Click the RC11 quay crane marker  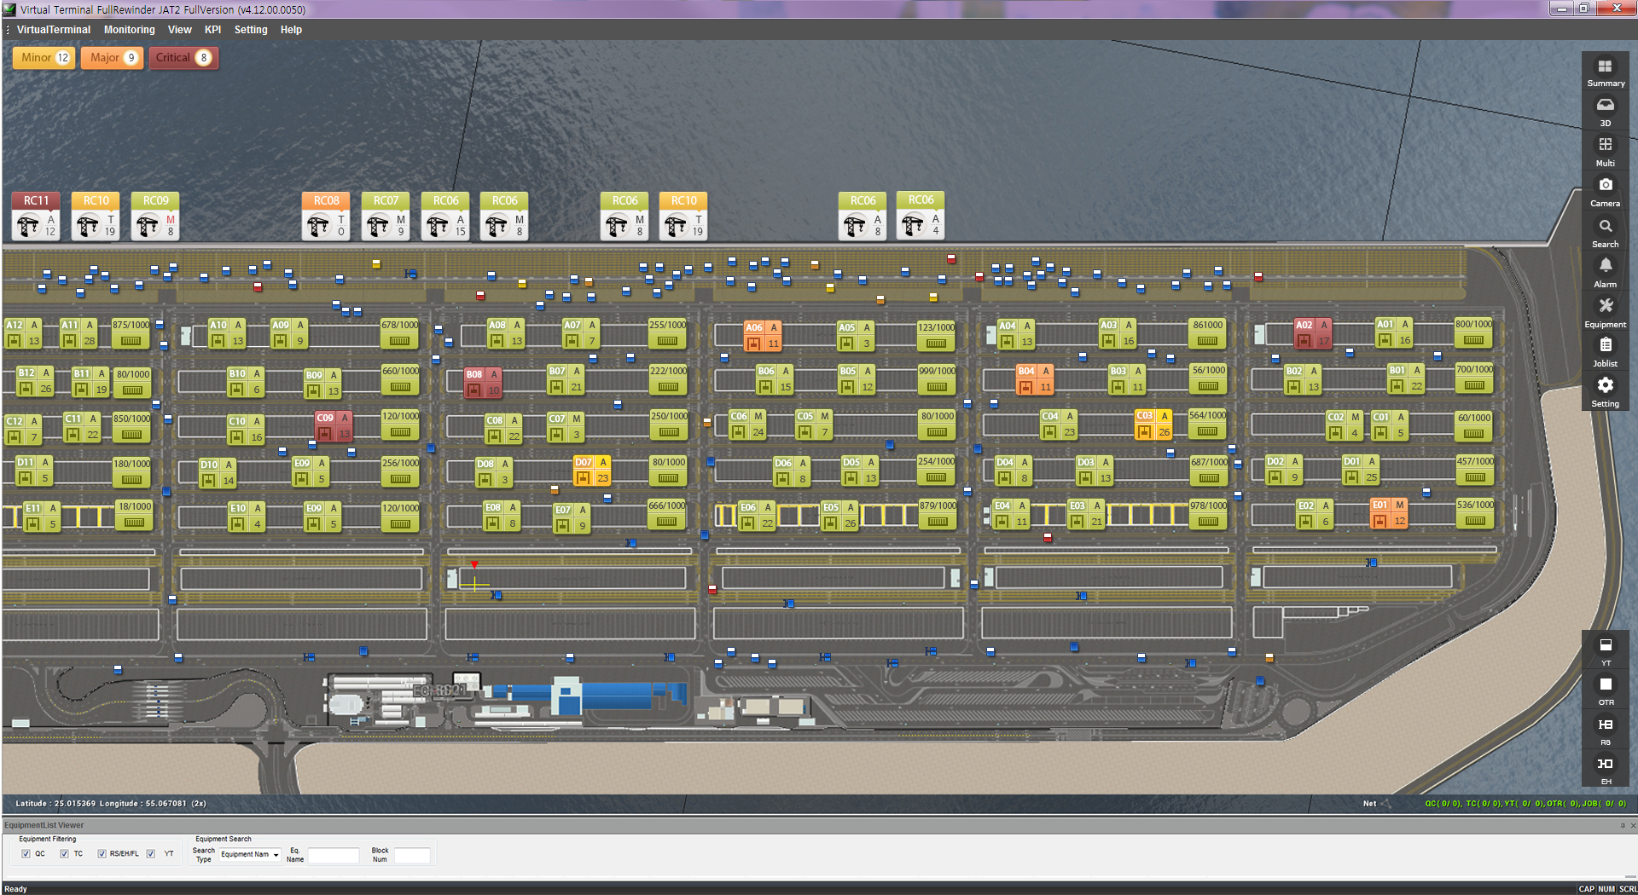pos(36,217)
